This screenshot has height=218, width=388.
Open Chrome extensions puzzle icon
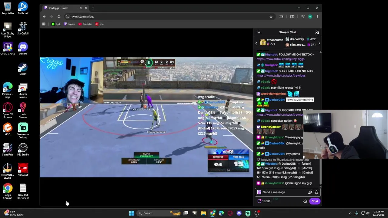coord(281,17)
